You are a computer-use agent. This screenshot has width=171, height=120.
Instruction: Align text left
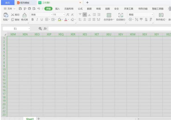pyautogui.click(x=80, y=20)
